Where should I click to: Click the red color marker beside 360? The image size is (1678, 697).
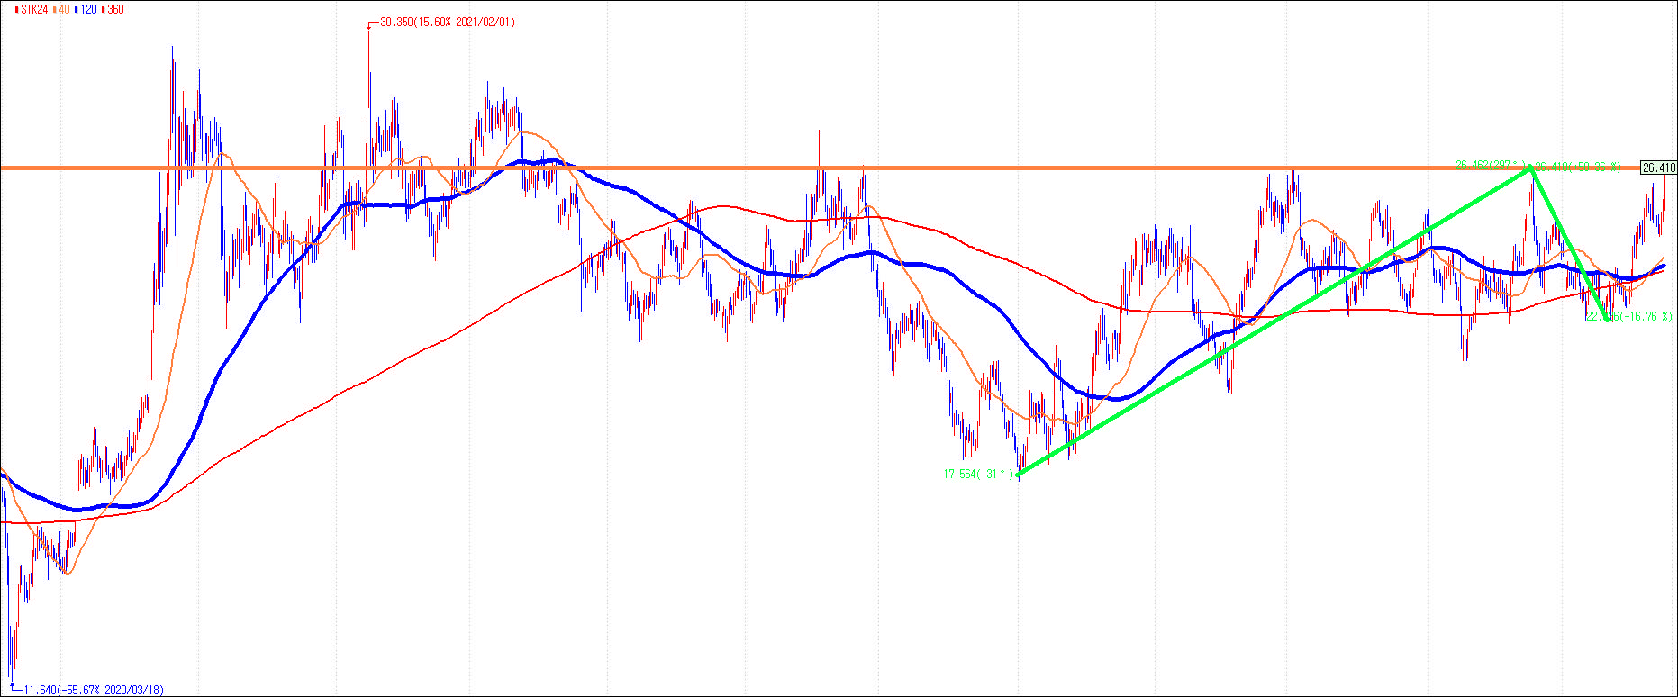[x=103, y=9]
